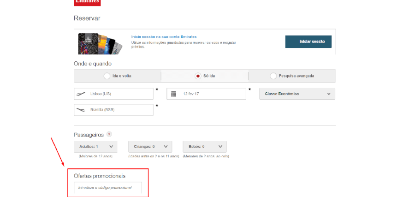Click the promotional code input field
Image resolution: width=415 pixels, height=197 pixels.
(108, 188)
